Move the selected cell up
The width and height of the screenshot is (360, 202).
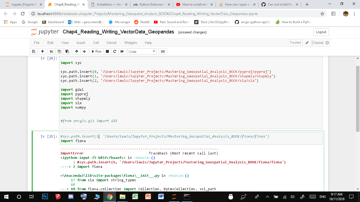click(76, 51)
